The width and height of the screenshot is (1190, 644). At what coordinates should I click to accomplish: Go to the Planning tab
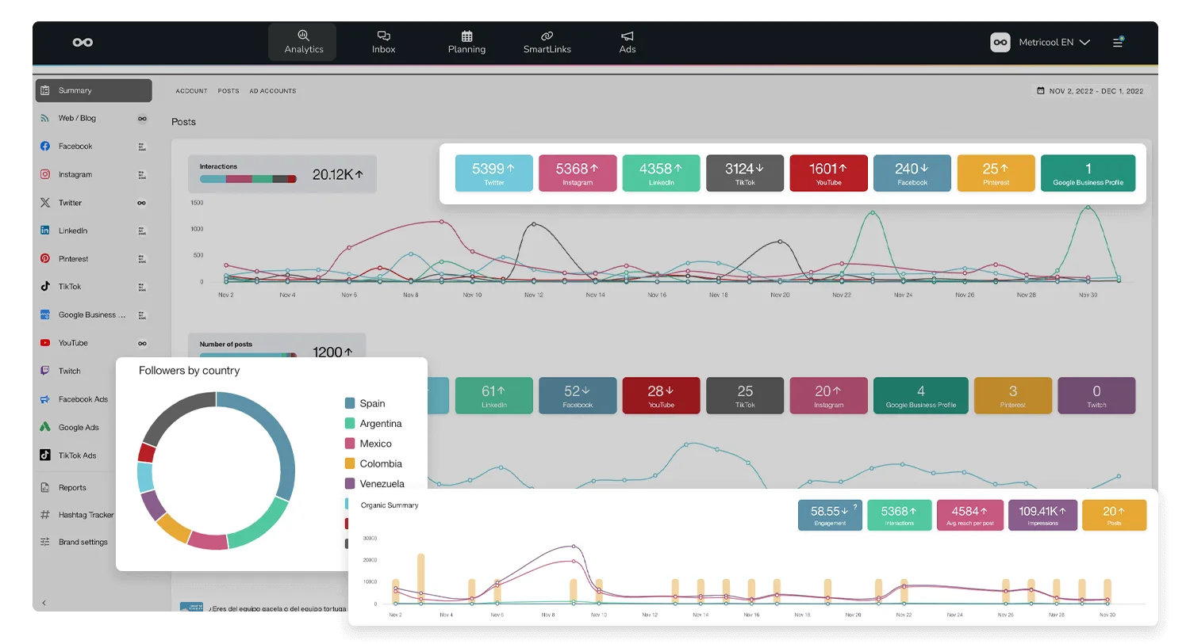(466, 42)
